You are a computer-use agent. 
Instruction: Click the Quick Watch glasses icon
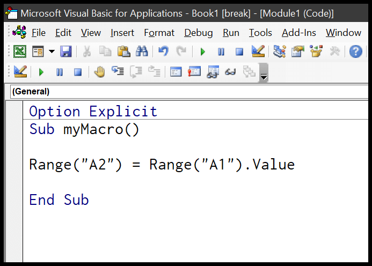231,72
